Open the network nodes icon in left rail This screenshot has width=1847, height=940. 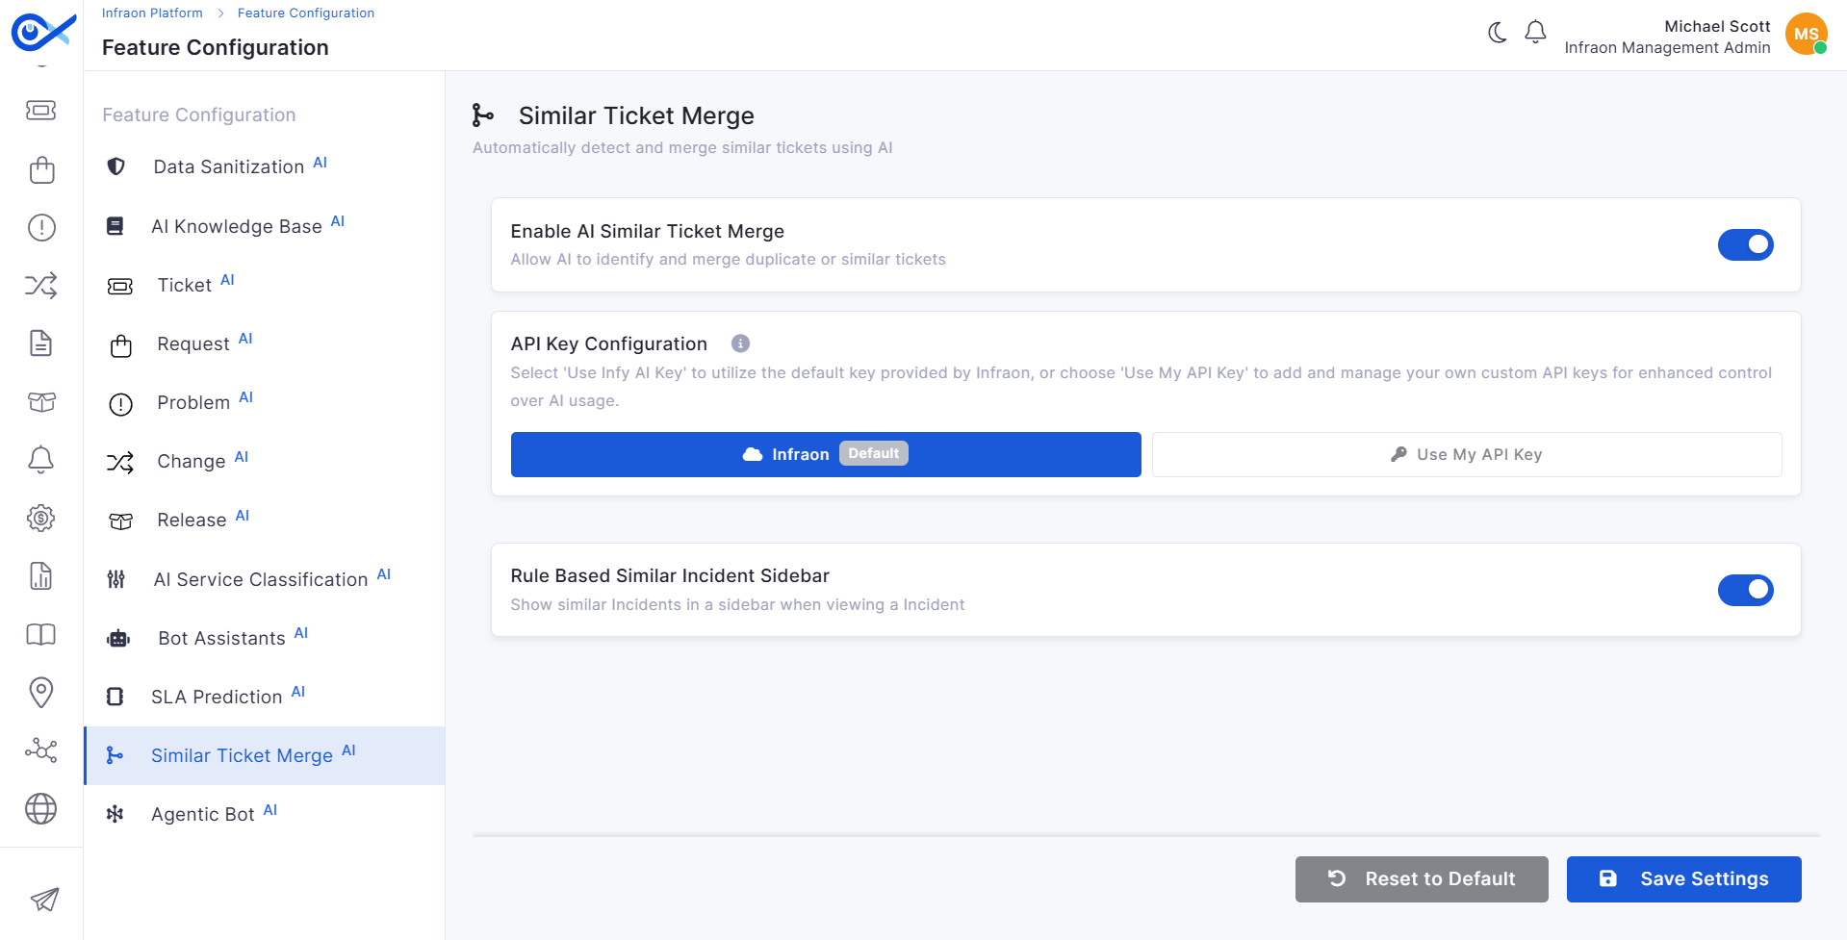[40, 750]
